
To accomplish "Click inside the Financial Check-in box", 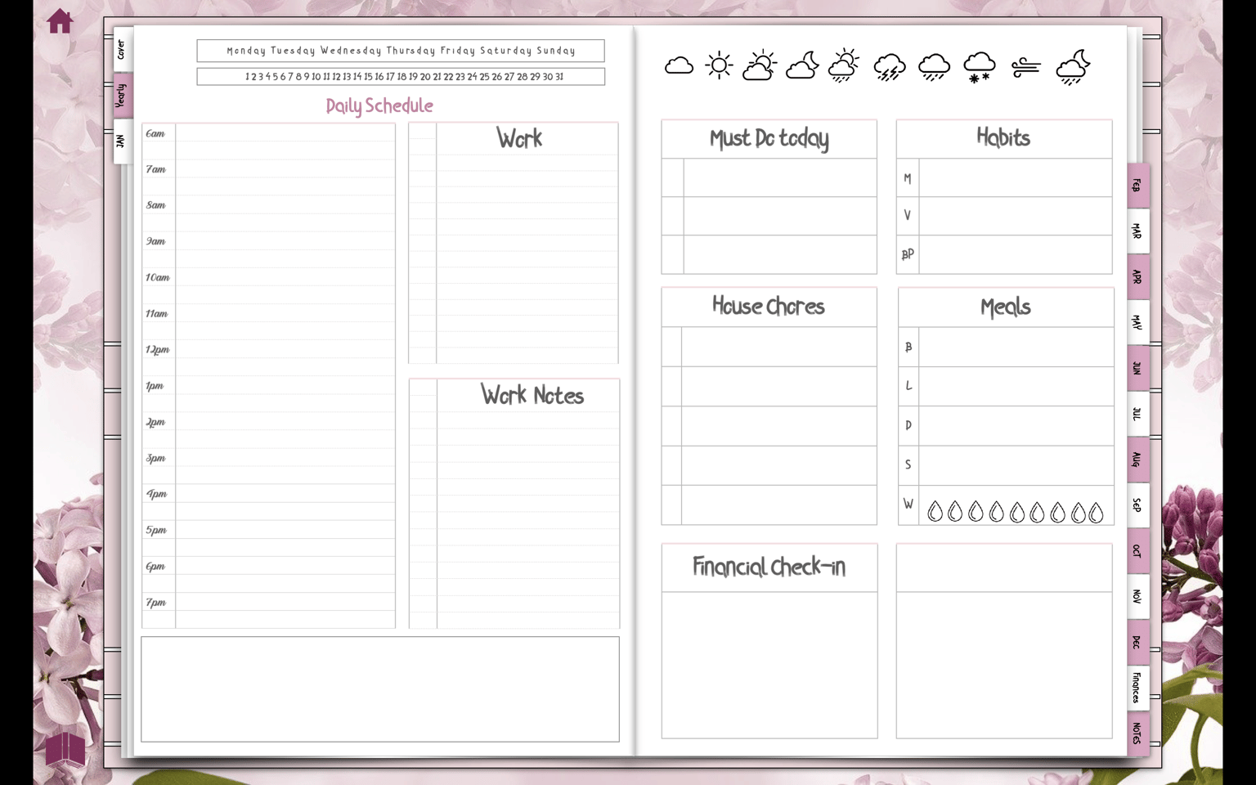I will coord(769,664).
